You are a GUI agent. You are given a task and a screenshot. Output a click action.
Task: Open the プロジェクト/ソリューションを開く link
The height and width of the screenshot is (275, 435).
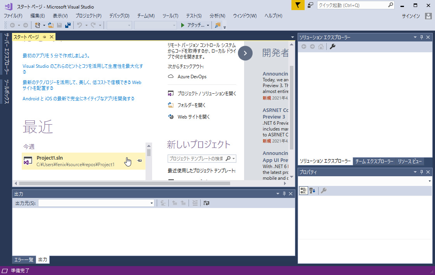point(207,94)
